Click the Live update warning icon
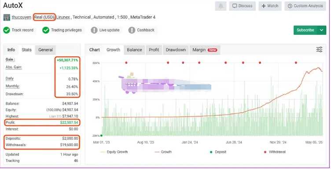The image size is (331, 169). [x=94, y=30]
